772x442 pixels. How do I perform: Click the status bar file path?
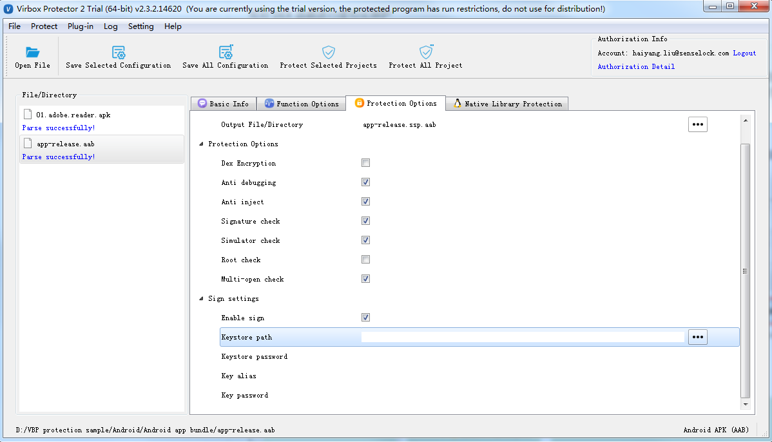[x=145, y=430]
